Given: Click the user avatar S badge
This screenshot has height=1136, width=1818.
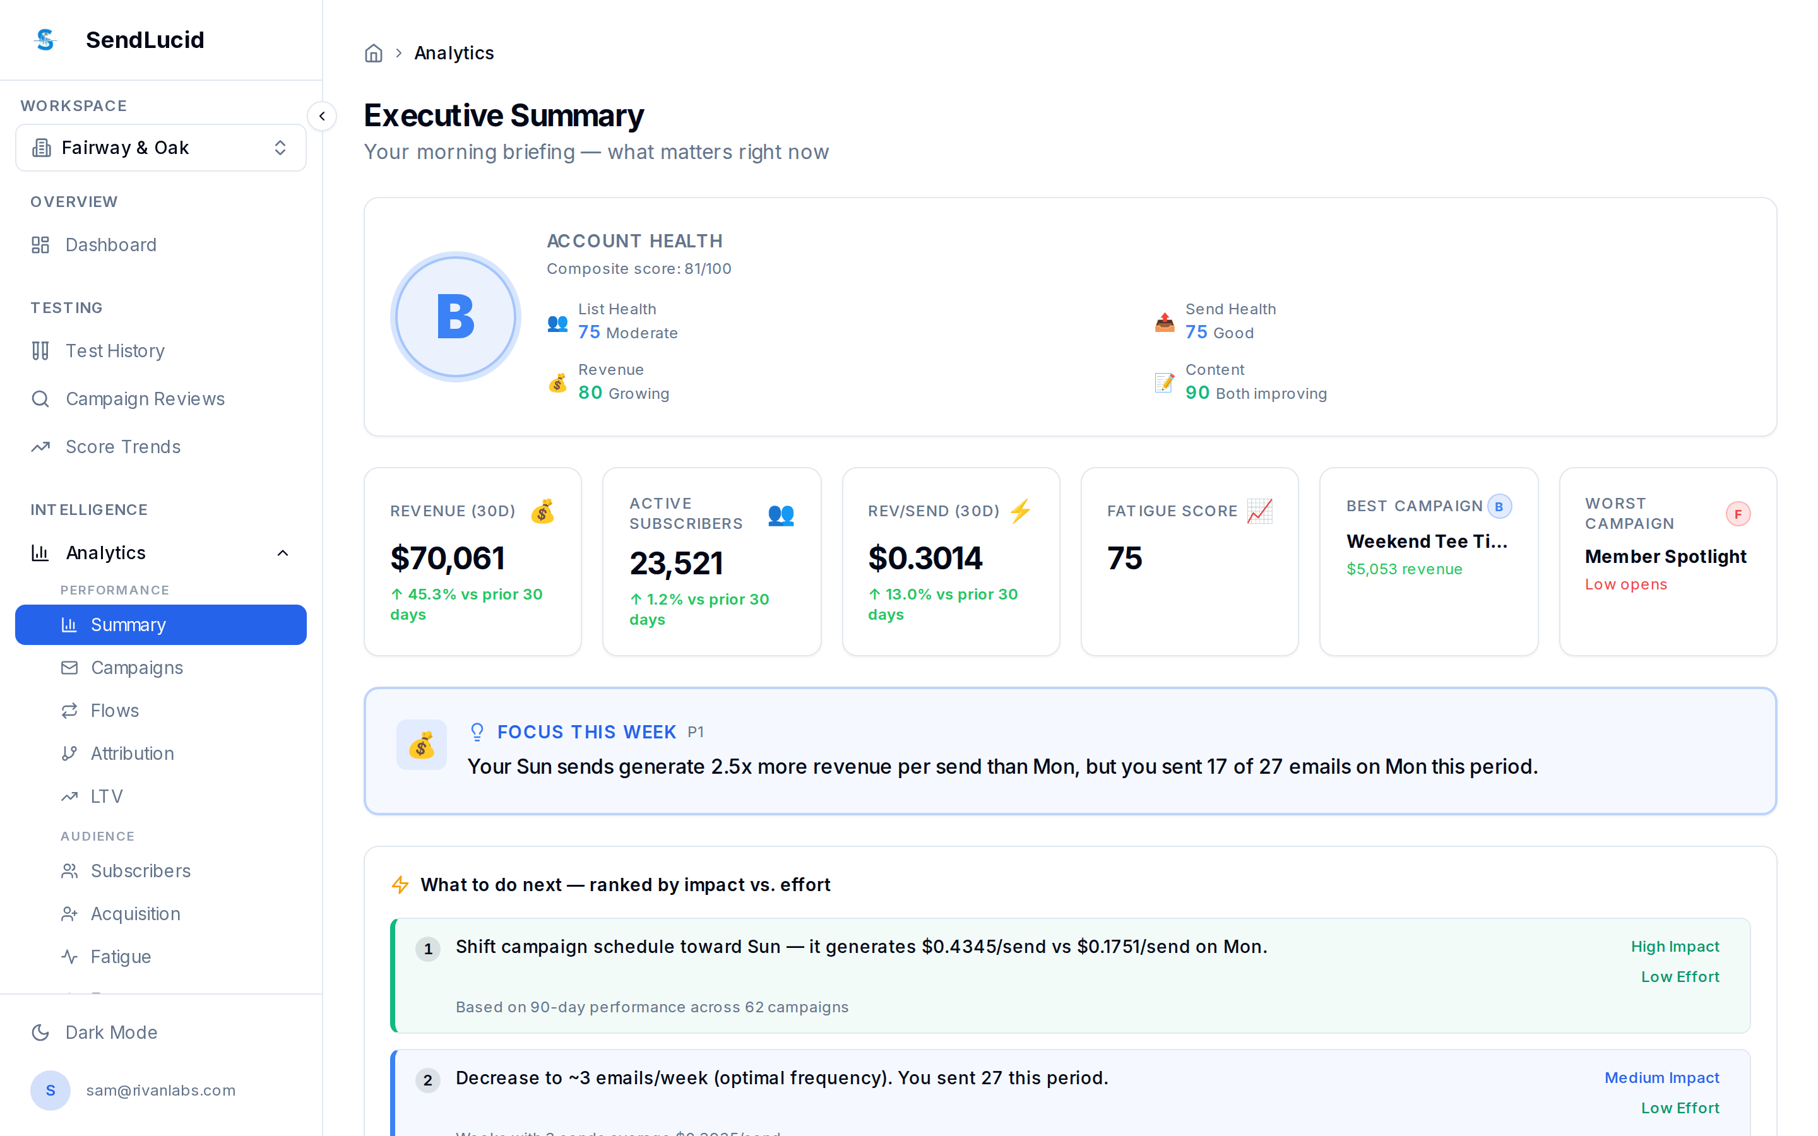Looking at the screenshot, I should 50,1090.
